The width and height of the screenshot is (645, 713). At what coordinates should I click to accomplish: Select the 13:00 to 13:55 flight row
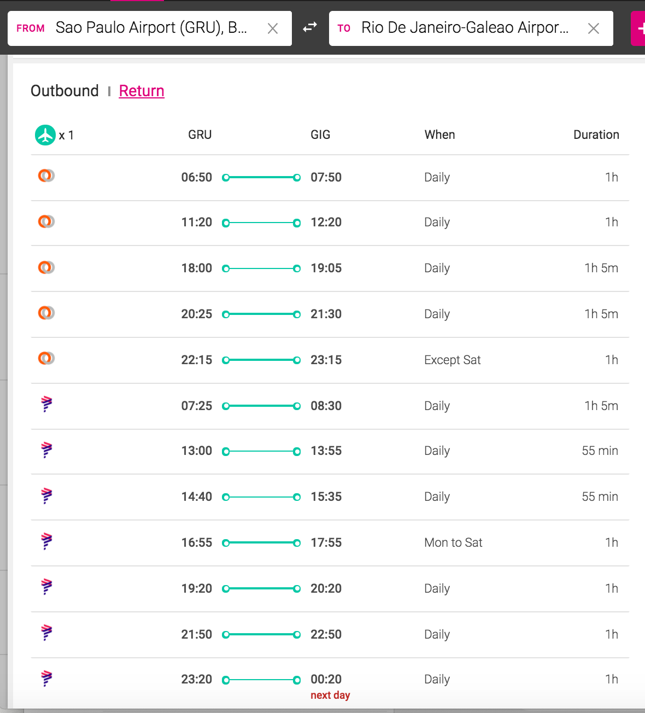[330, 451]
